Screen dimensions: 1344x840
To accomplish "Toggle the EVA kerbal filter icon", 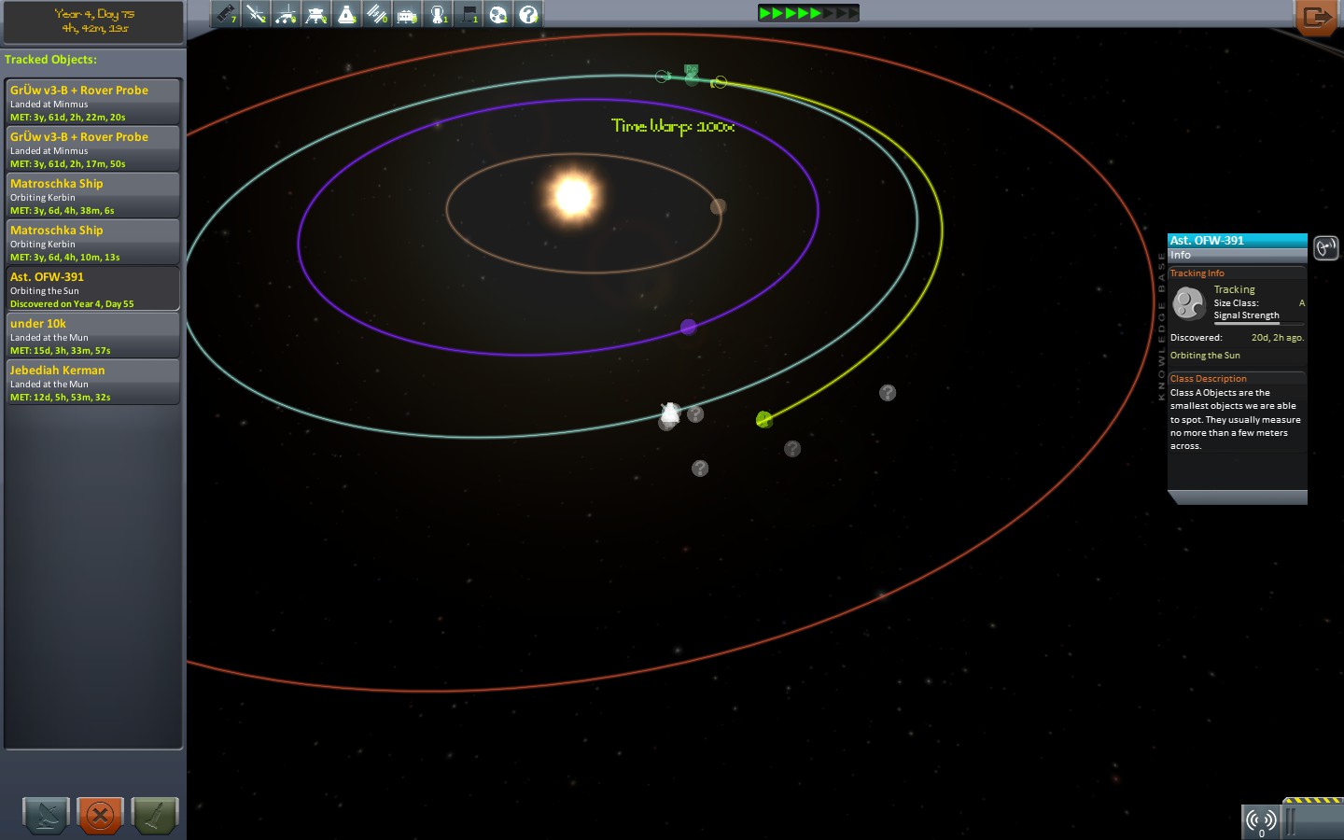I will 437,14.
